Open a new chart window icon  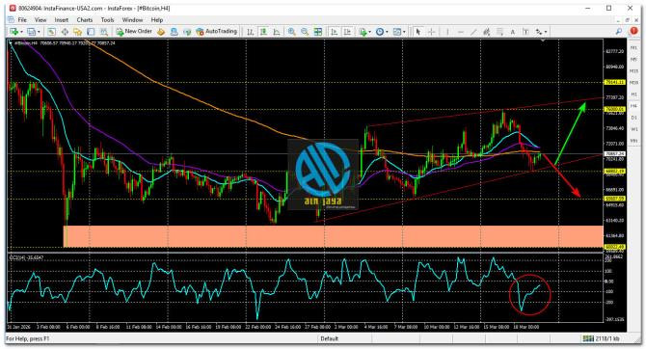tap(14, 32)
